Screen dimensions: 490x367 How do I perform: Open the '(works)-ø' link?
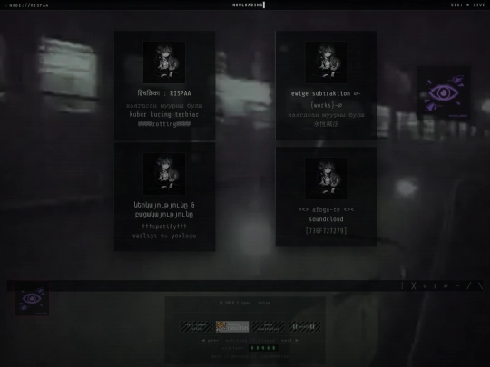[x=326, y=105]
